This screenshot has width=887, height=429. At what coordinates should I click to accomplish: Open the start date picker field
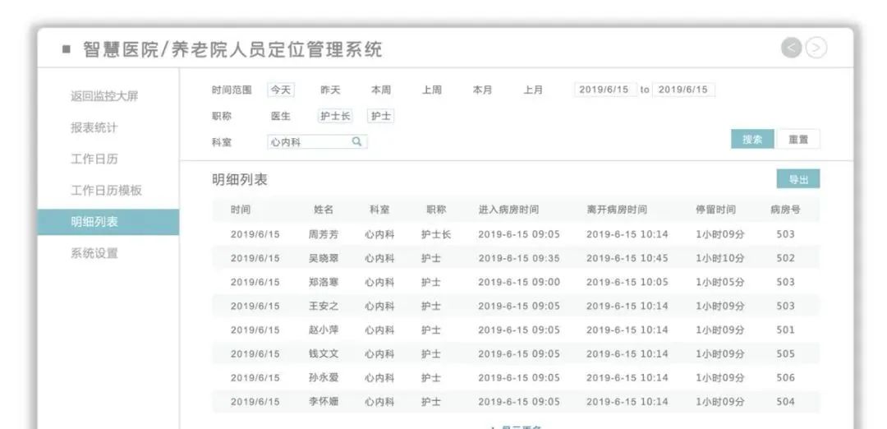tap(604, 90)
